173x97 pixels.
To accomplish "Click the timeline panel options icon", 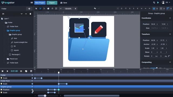I will [x=31, y=71].
